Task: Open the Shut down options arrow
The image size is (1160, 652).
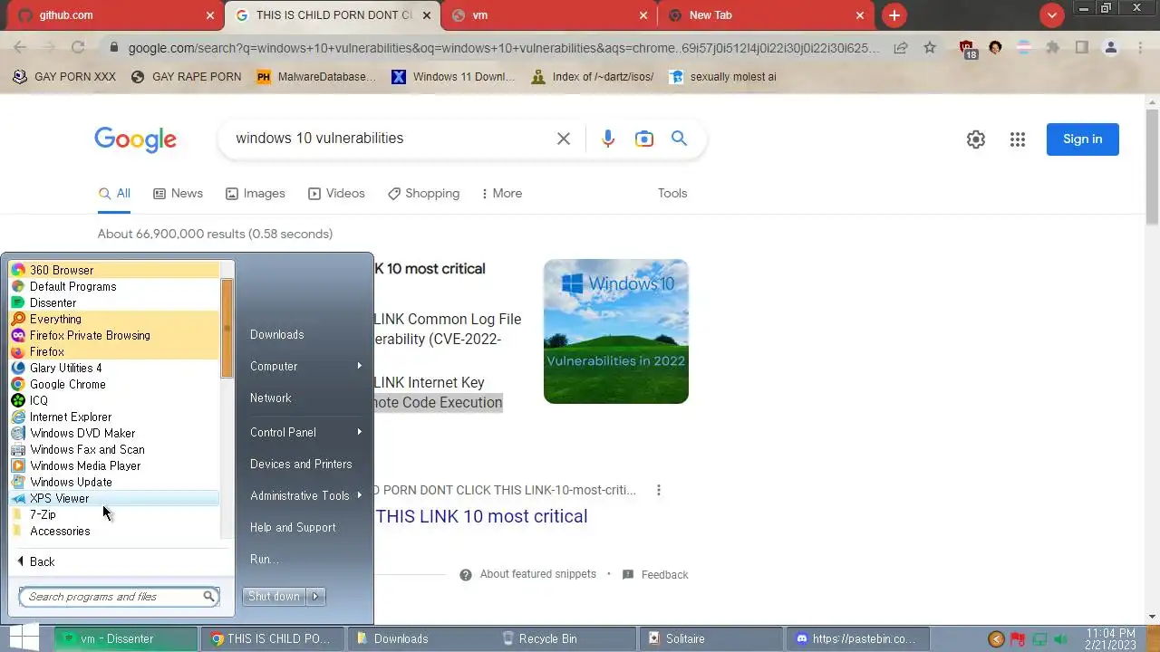Action: pos(315,596)
